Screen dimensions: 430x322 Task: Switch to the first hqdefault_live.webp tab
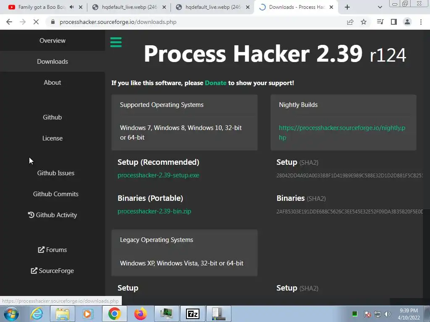coord(129,7)
